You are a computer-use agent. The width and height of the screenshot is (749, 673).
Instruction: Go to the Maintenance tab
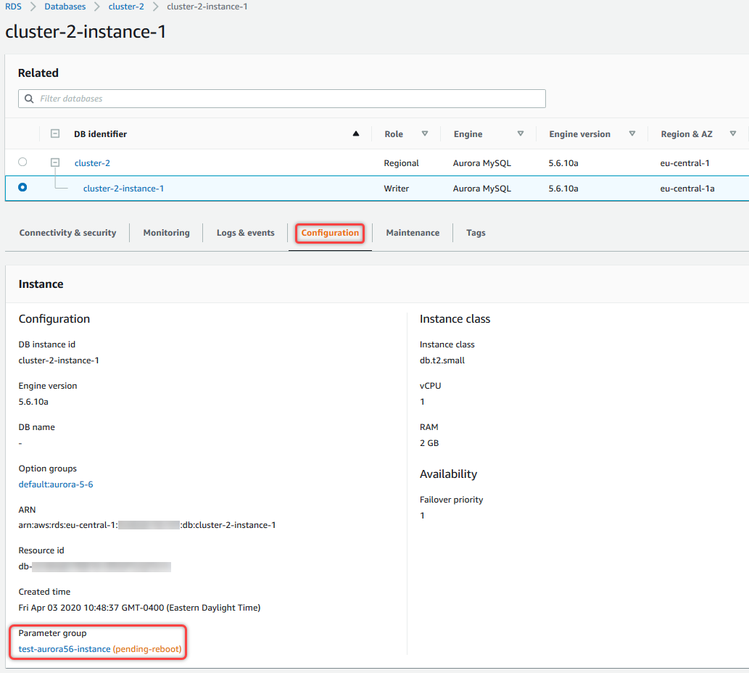tap(413, 233)
